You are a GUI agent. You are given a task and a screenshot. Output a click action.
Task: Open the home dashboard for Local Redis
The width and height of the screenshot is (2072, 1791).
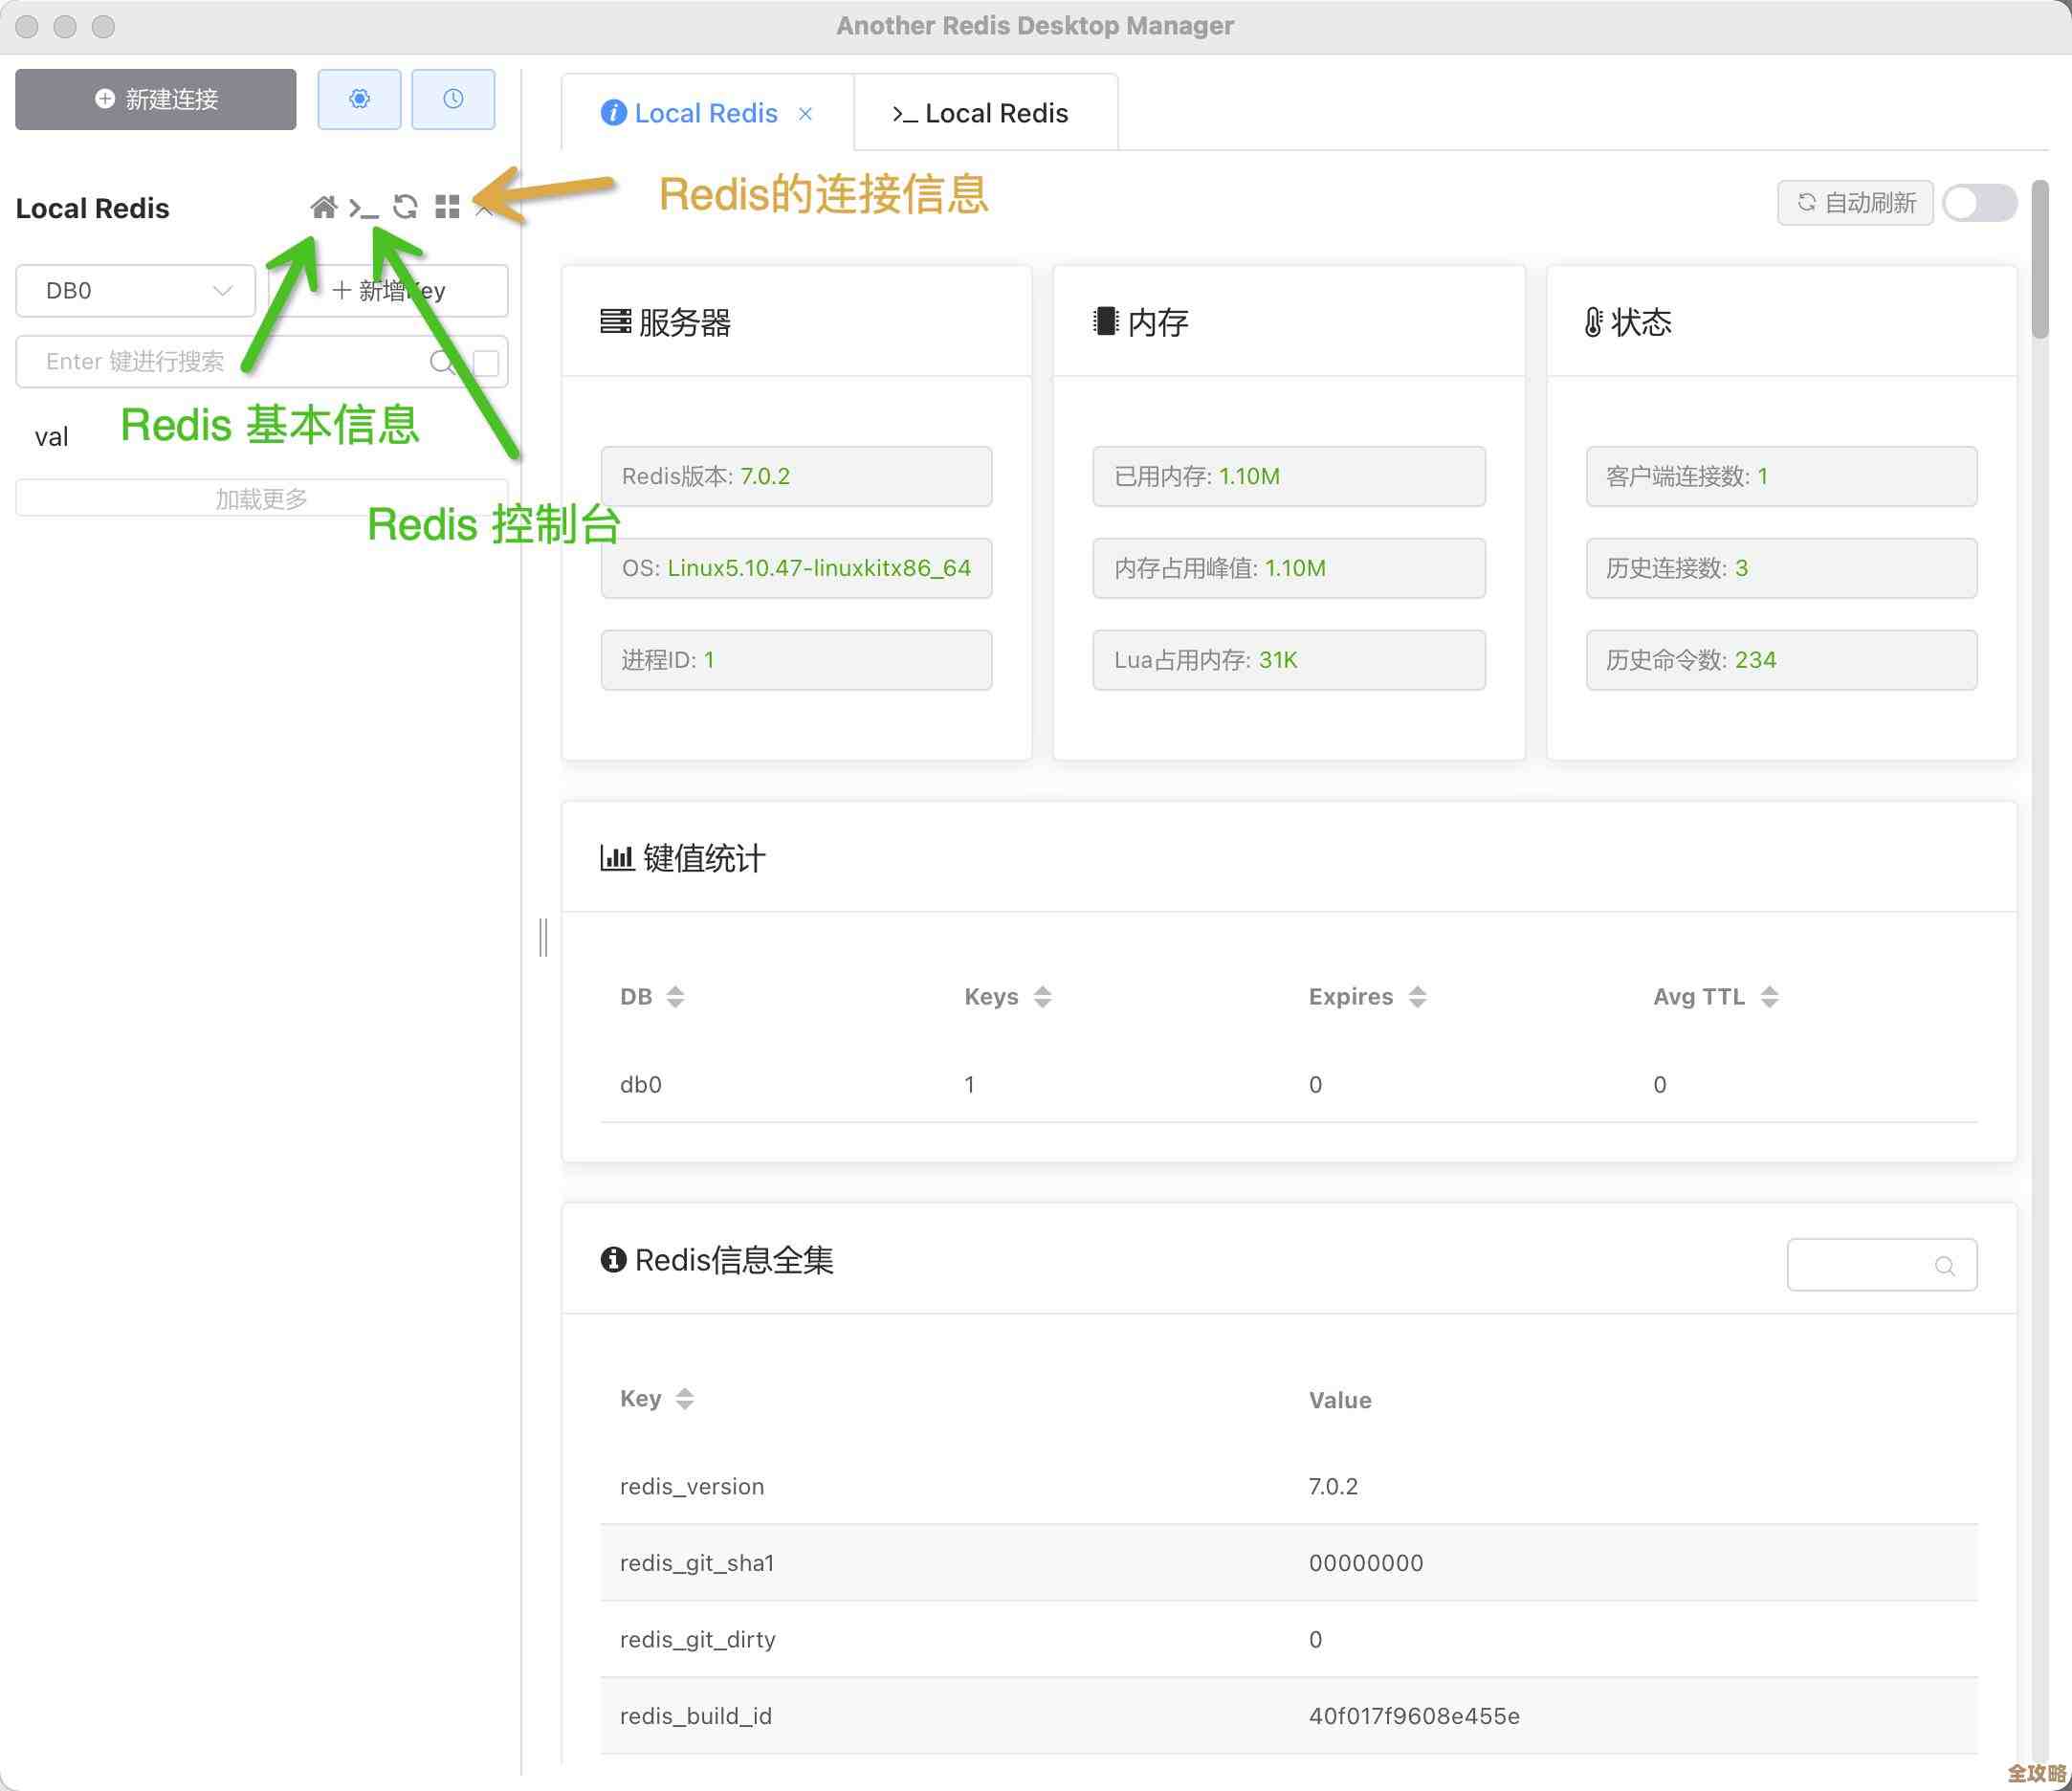pos(325,207)
